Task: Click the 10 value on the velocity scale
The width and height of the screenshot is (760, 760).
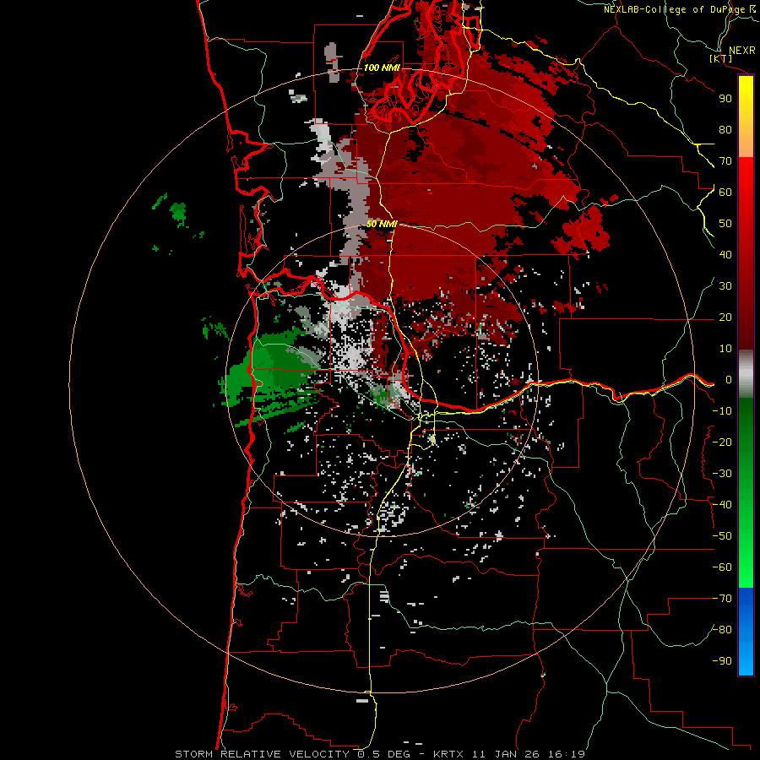Action: pos(725,349)
